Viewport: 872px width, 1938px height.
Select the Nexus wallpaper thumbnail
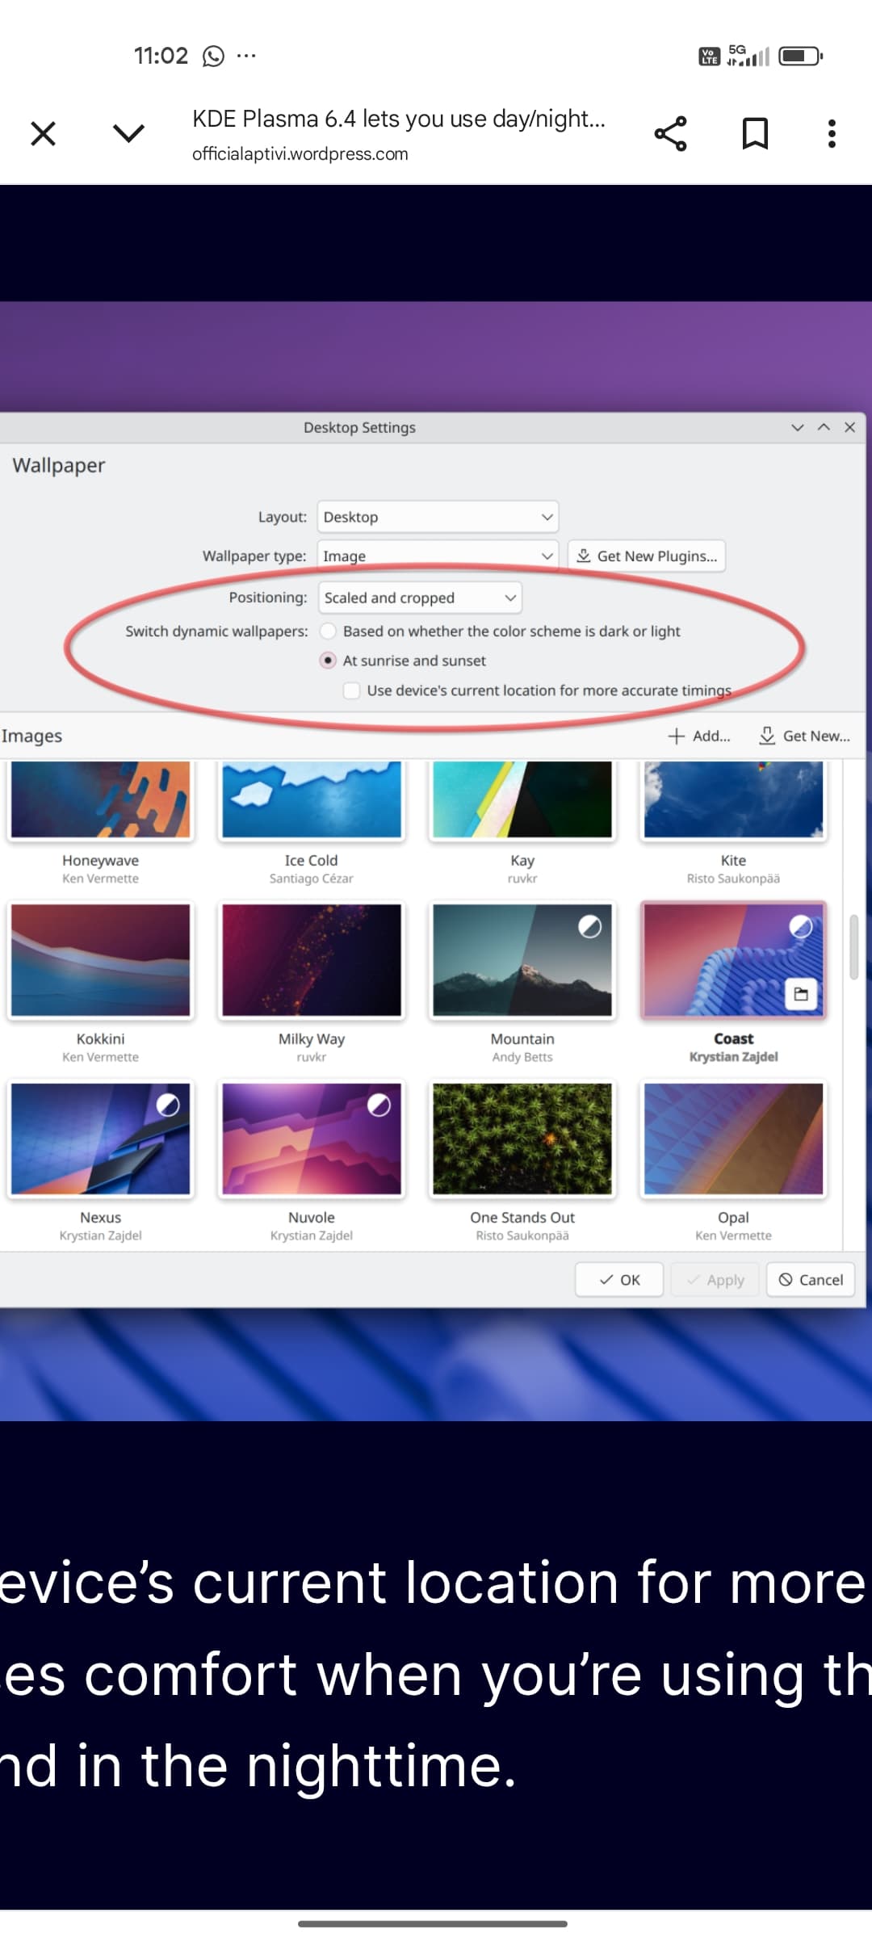click(101, 1139)
